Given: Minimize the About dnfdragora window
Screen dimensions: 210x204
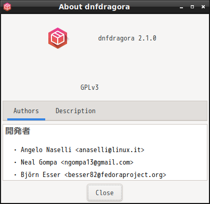Looking at the screenshot, I should (181, 7).
